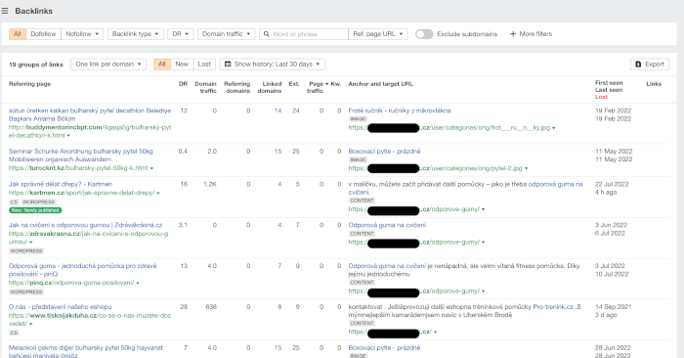Click the calendar icon in Show history
The image size is (684, 358).
point(228,65)
